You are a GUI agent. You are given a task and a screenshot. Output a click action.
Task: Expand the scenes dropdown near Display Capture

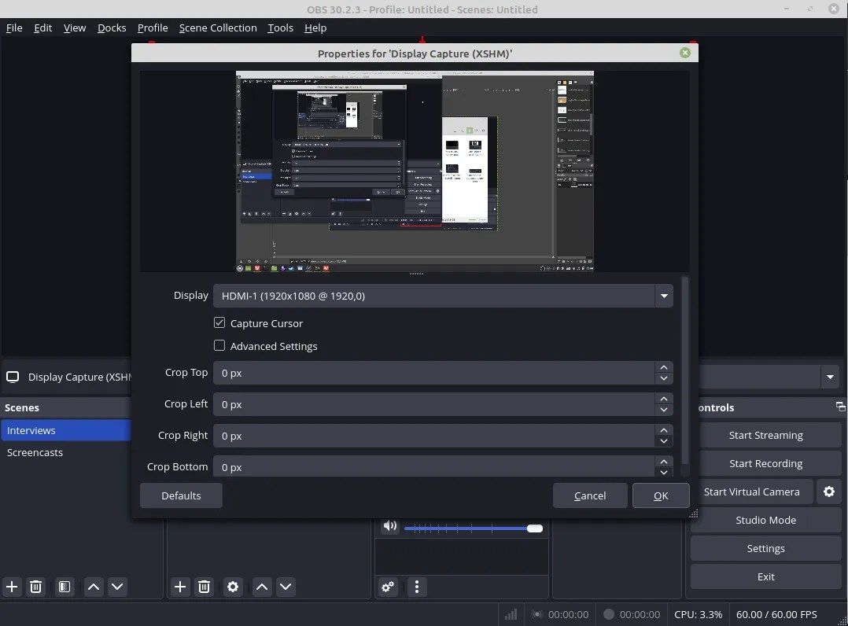click(829, 377)
